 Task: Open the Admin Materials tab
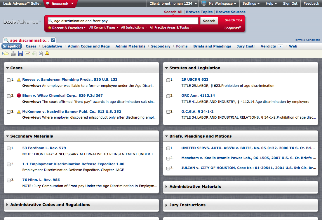point(130,46)
